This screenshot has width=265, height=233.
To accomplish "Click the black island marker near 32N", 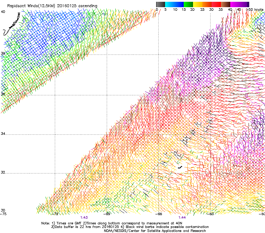I will [180, 167].
